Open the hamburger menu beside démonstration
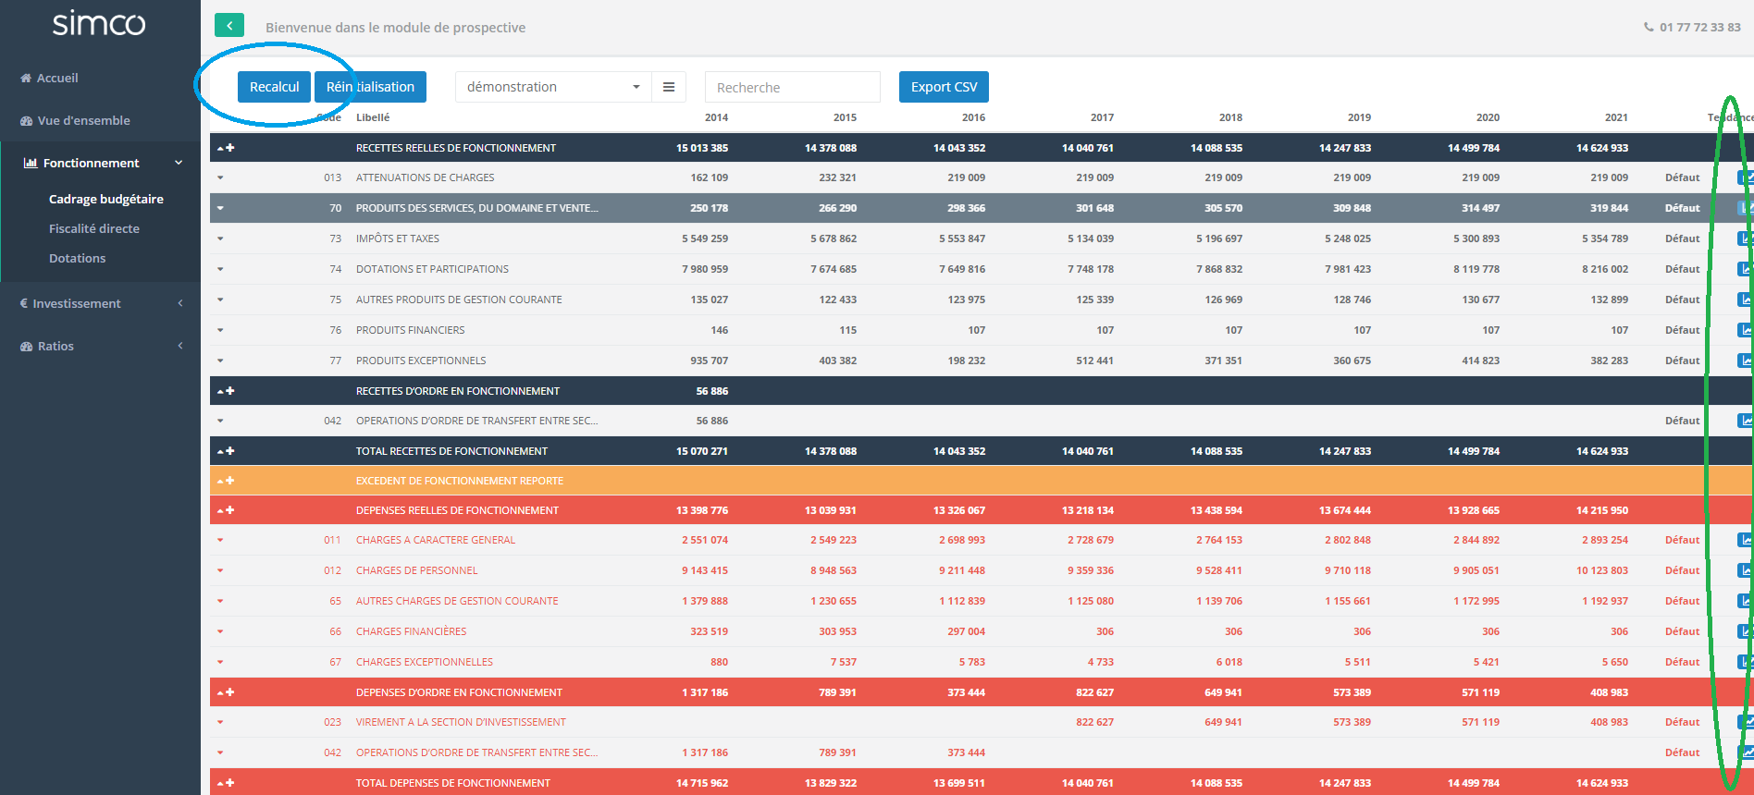Screen dimensions: 1754x795 pyautogui.click(x=668, y=87)
